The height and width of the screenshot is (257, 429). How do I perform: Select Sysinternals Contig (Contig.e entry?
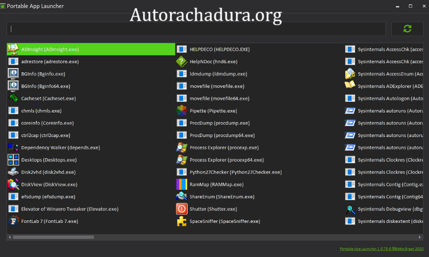pyautogui.click(x=384, y=184)
